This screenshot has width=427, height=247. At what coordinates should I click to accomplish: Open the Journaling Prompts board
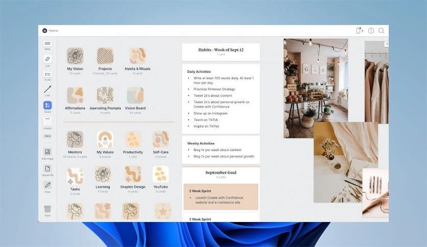(x=105, y=95)
